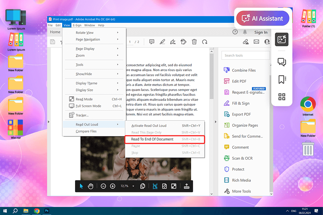Choose Read To End Of Document
323x215 pixels.
[x=165, y=139]
